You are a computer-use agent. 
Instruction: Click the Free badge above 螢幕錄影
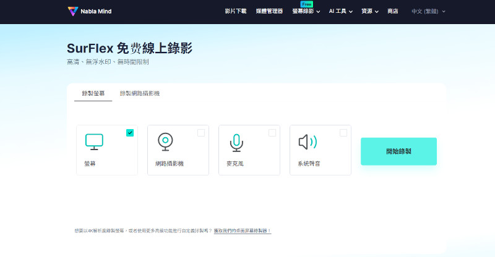point(306,4)
